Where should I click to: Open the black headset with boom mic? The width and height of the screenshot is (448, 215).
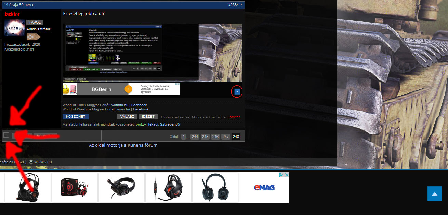121,188
